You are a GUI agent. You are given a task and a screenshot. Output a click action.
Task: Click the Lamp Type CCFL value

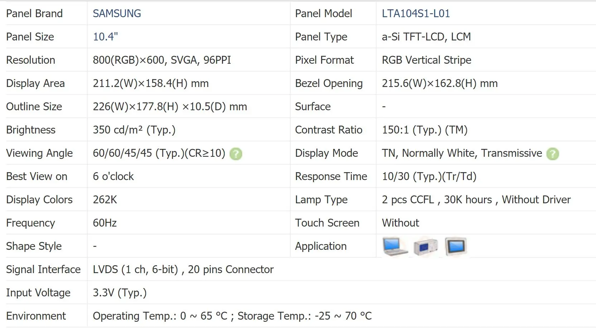point(476,200)
